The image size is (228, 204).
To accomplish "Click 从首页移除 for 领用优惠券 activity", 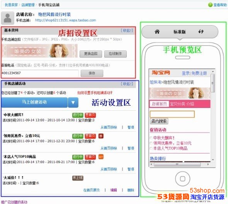I will (x=109, y=148).
